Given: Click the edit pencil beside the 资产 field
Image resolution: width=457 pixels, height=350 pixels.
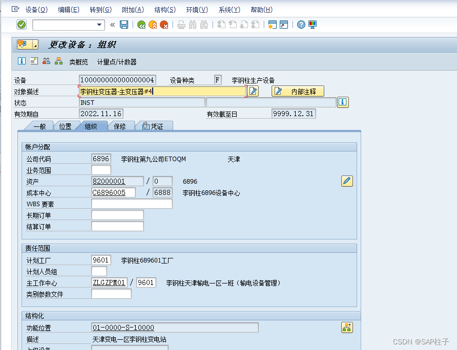Looking at the screenshot, I should point(347,181).
